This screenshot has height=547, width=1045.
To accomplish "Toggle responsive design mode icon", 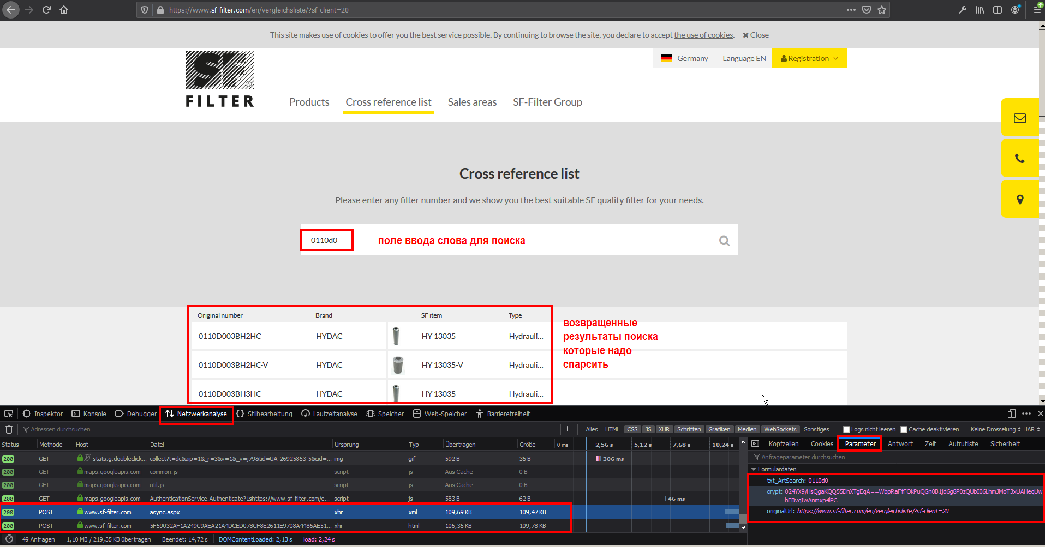I will pos(1012,414).
